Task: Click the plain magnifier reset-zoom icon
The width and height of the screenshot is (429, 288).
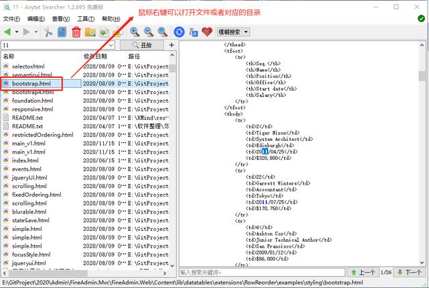Action: 162,32
